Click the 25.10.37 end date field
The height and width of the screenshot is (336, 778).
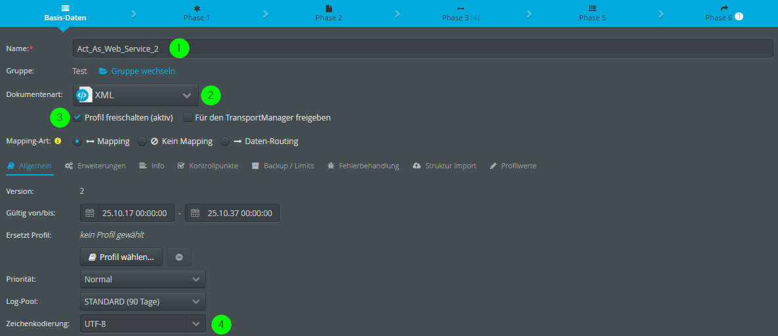point(241,213)
